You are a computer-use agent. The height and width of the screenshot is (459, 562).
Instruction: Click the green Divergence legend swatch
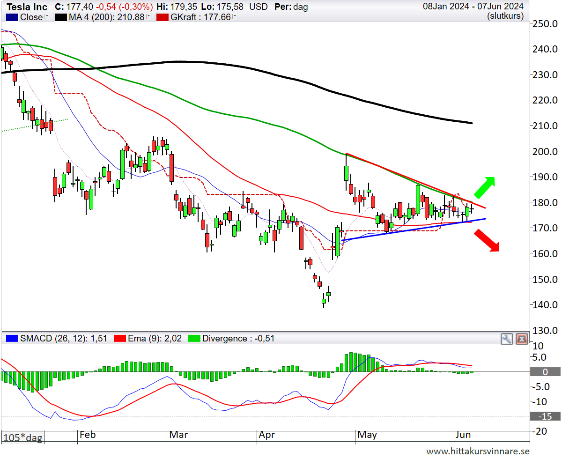[x=193, y=338]
